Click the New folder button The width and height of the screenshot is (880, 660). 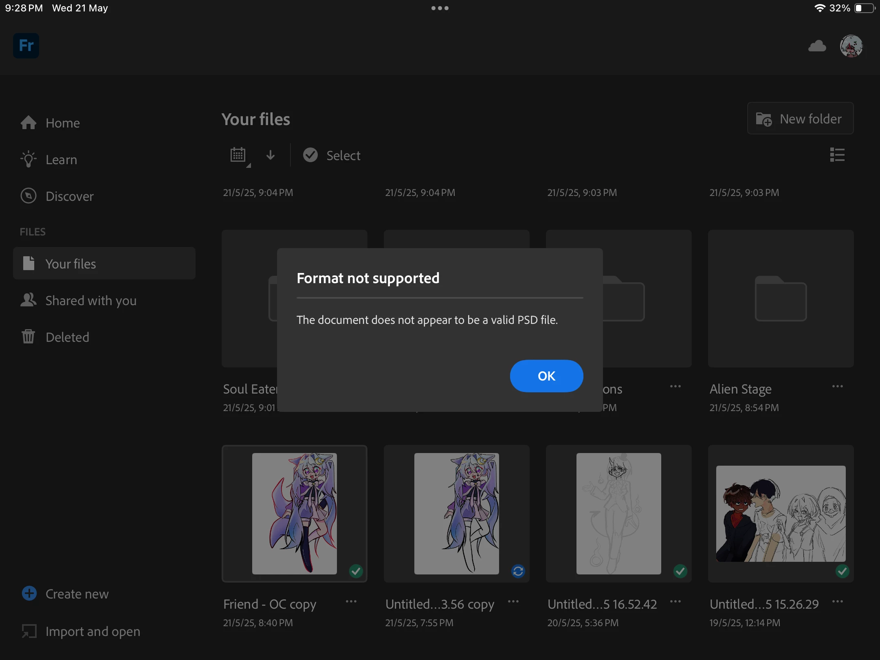click(x=800, y=119)
